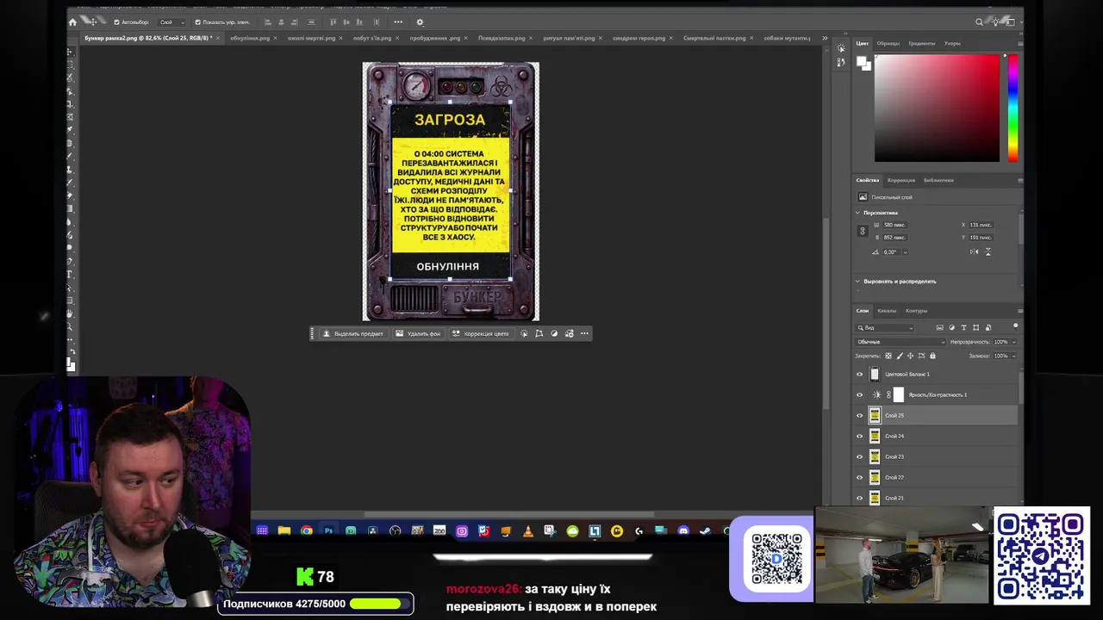
Task: Switch to the обнуління.png document tab
Action: [250, 38]
